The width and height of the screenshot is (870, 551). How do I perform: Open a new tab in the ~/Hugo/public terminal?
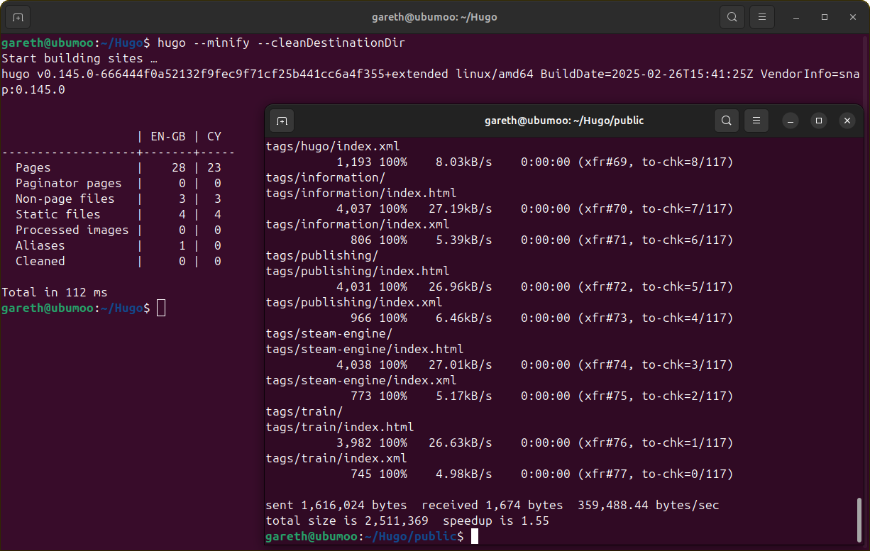282,121
